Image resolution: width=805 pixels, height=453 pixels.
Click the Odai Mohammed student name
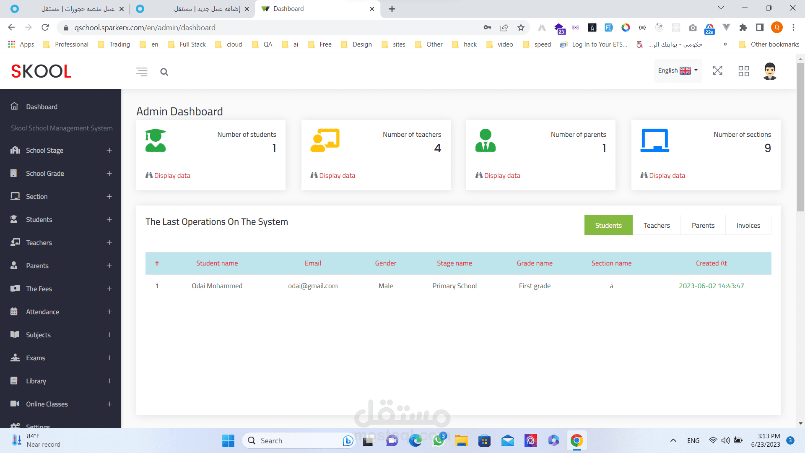pos(217,286)
